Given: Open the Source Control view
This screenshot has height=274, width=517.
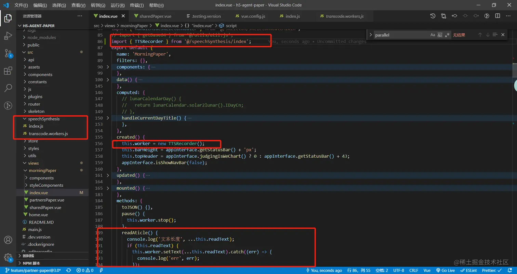Looking at the screenshot, I should pos(8,53).
